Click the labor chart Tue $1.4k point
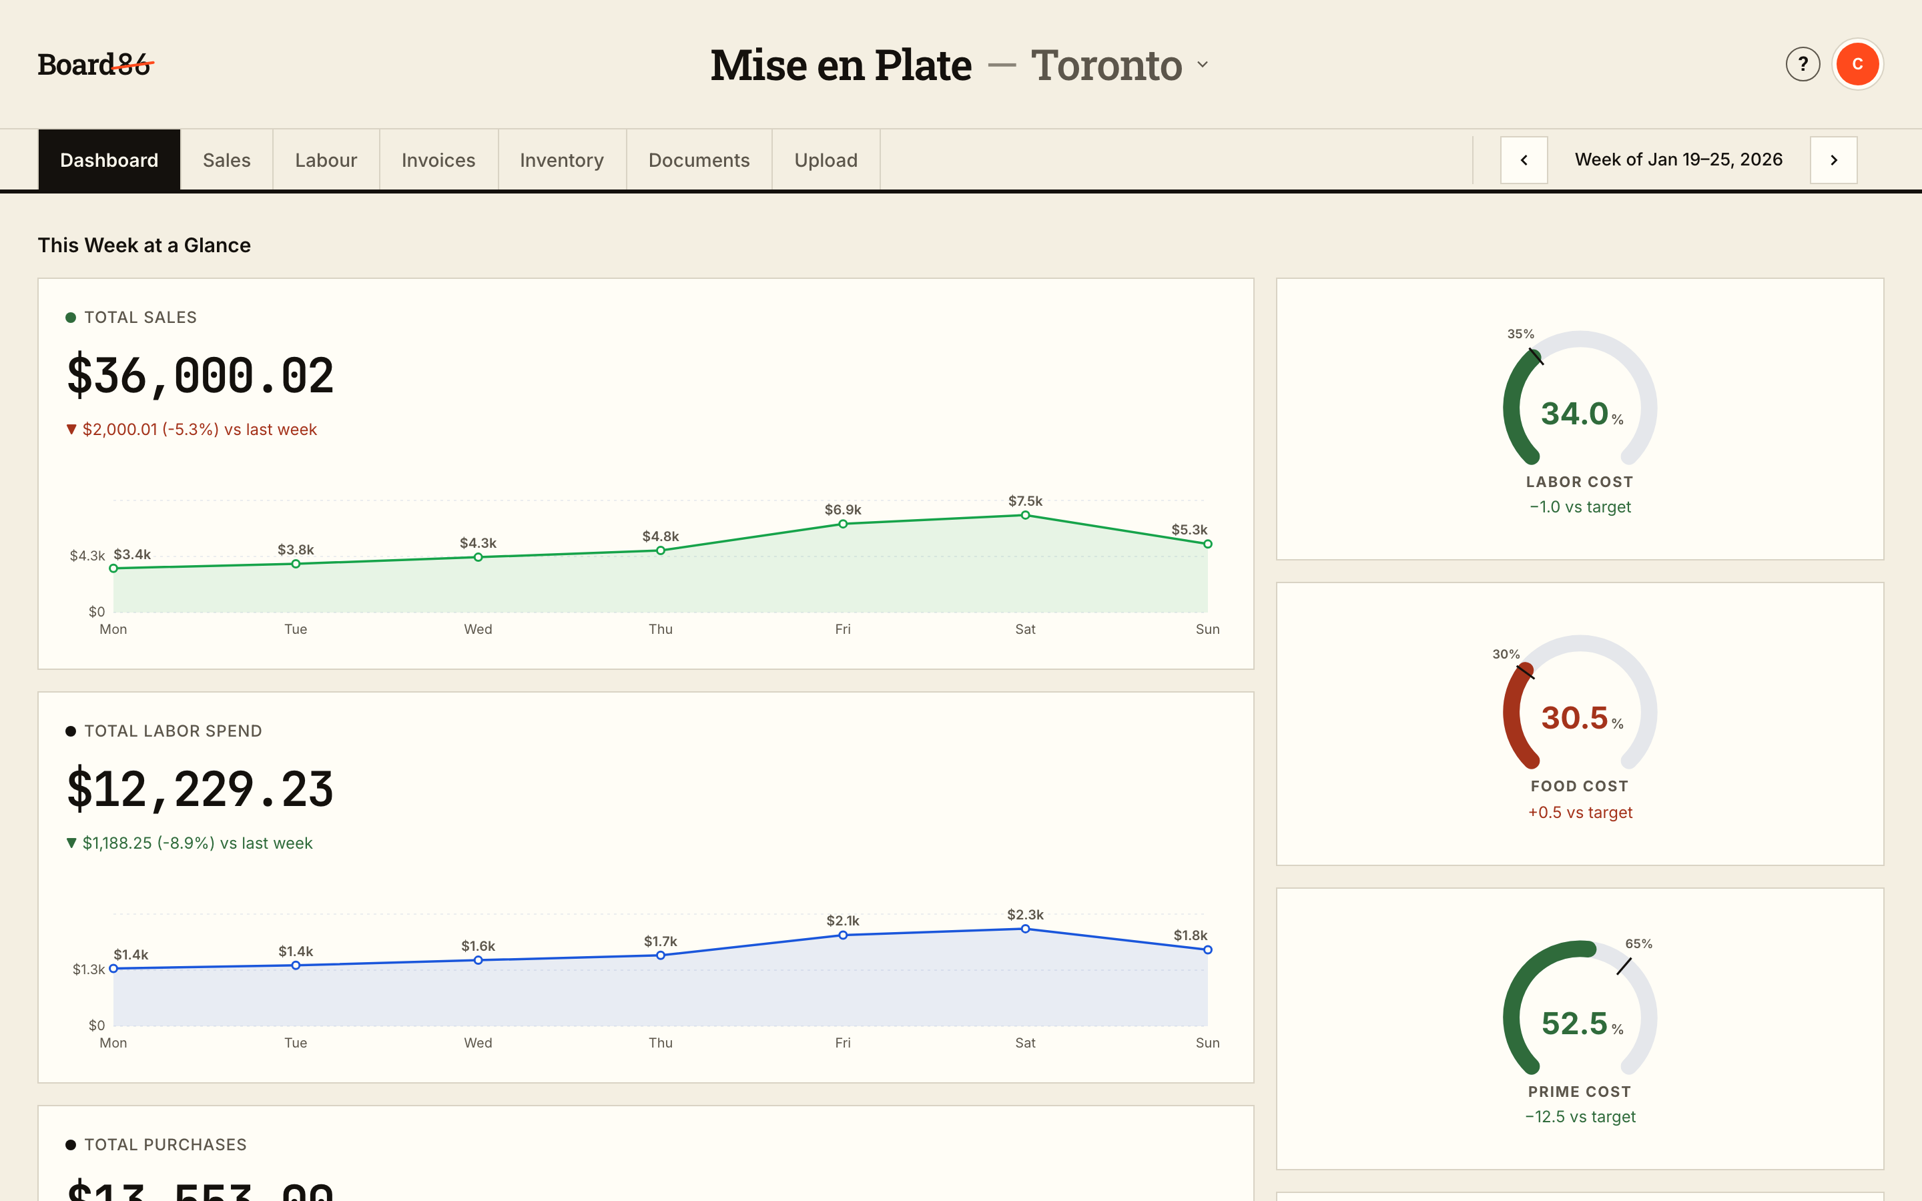 click(x=296, y=966)
